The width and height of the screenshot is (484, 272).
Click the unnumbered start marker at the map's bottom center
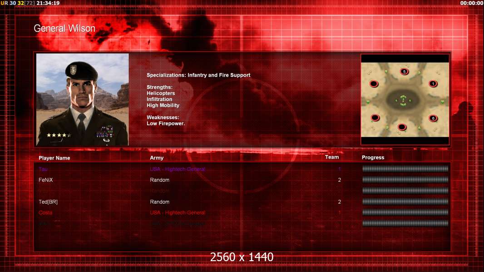402,127
